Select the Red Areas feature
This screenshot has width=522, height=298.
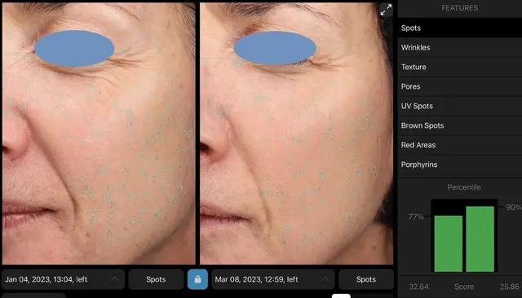[x=460, y=145]
